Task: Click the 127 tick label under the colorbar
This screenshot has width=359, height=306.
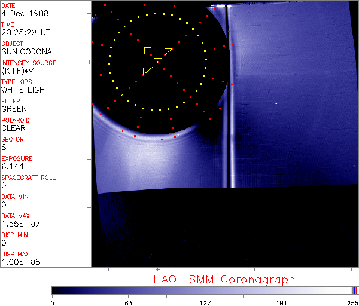Action: [205, 302]
